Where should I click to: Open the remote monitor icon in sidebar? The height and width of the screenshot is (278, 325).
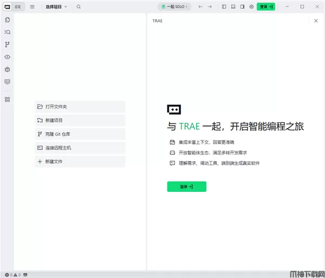tap(8, 82)
